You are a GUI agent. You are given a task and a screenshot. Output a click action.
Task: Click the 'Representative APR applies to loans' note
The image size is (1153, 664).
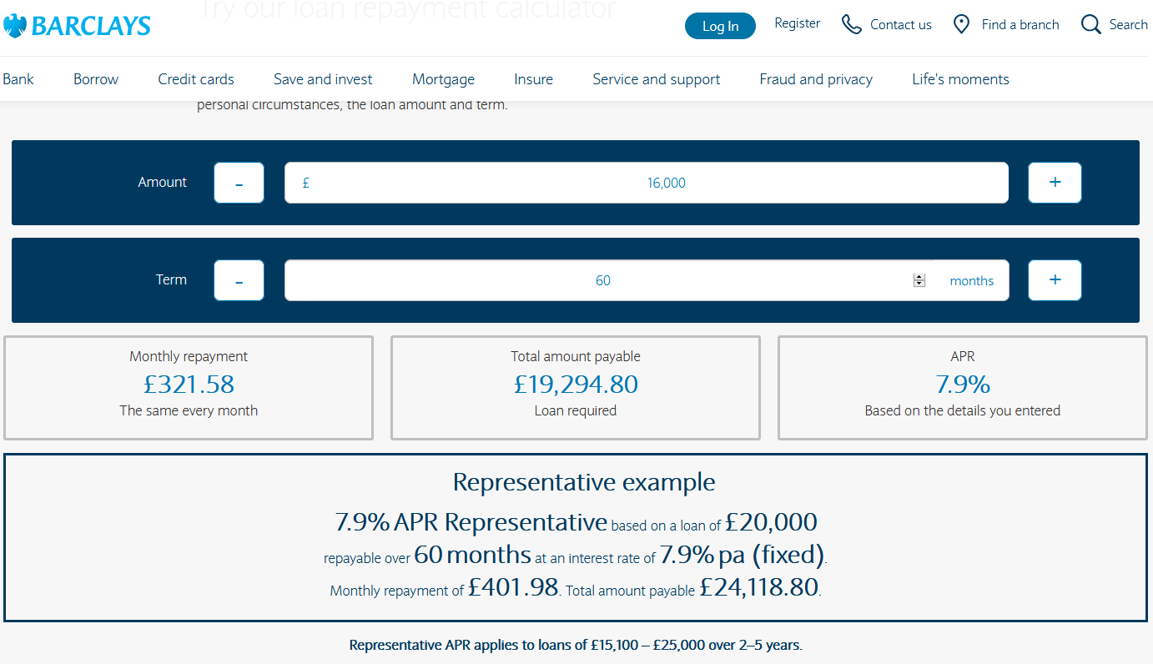point(576,645)
